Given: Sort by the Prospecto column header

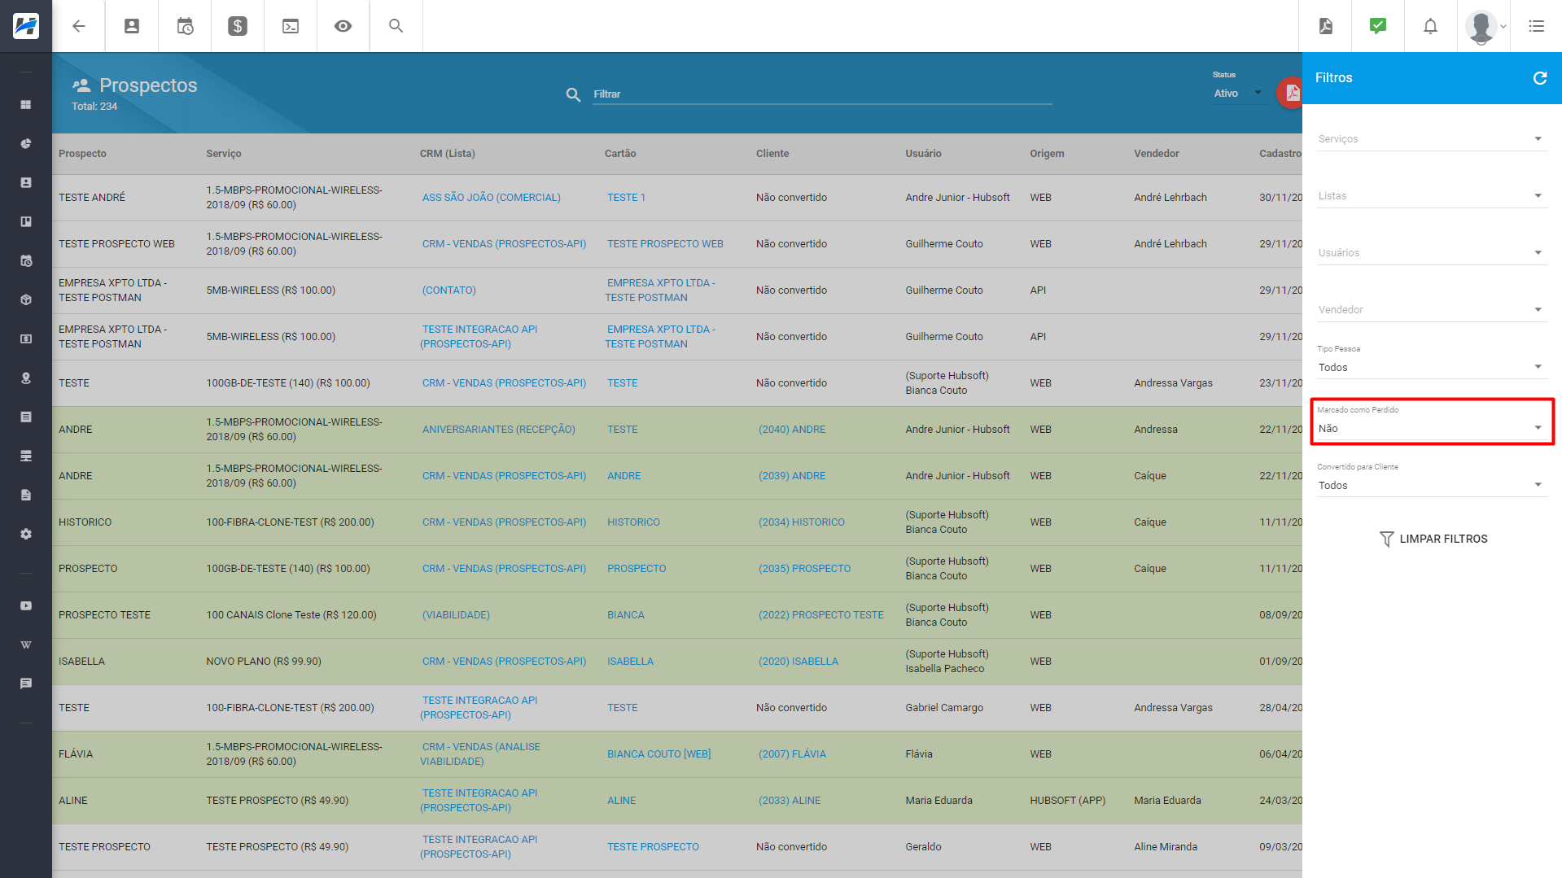Looking at the screenshot, I should pos(82,154).
